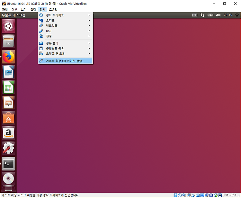Screen dimensions: 241x198
Task: Open the Files manager in launcher
Action: coord(8,42)
